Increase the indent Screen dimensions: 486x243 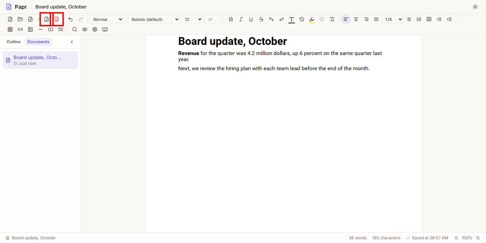439,19
